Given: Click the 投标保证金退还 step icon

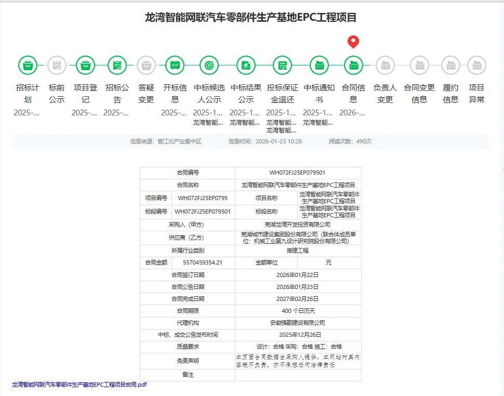Looking at the screenshot, I should tap(283, 65).
